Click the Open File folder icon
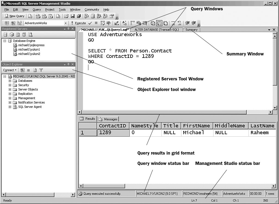The image size is (279, 204). coord(66,16)
